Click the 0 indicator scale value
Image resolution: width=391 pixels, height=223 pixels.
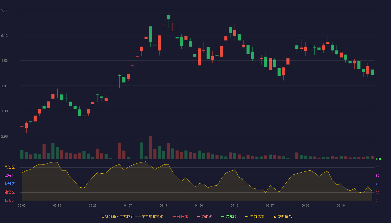pos(376,201)
